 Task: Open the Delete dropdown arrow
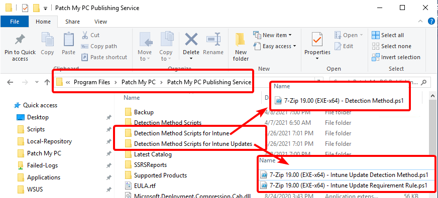click(191, 59)
